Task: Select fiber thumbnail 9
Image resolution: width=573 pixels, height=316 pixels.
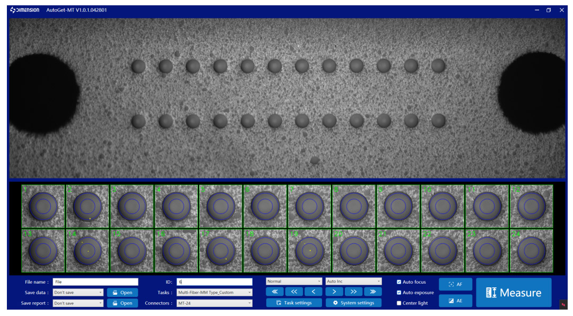Action: 398,206
